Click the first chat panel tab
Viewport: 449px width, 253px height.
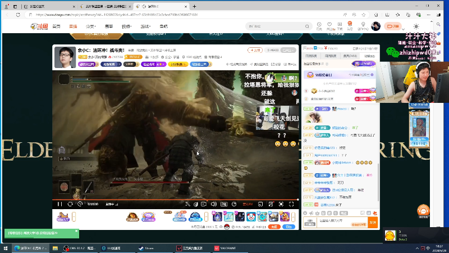pyautogui.click(x=311, y=56)
